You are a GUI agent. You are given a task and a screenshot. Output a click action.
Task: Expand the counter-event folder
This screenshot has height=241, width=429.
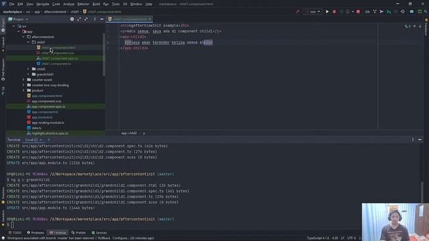23,80
